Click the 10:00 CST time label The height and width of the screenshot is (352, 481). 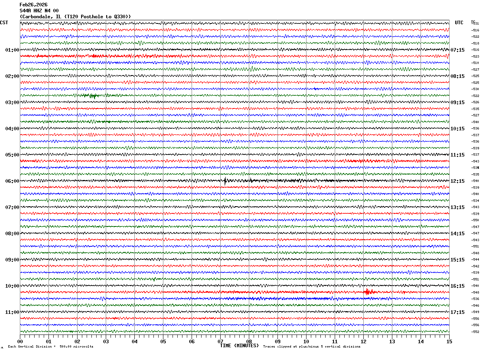coord(12,286)
